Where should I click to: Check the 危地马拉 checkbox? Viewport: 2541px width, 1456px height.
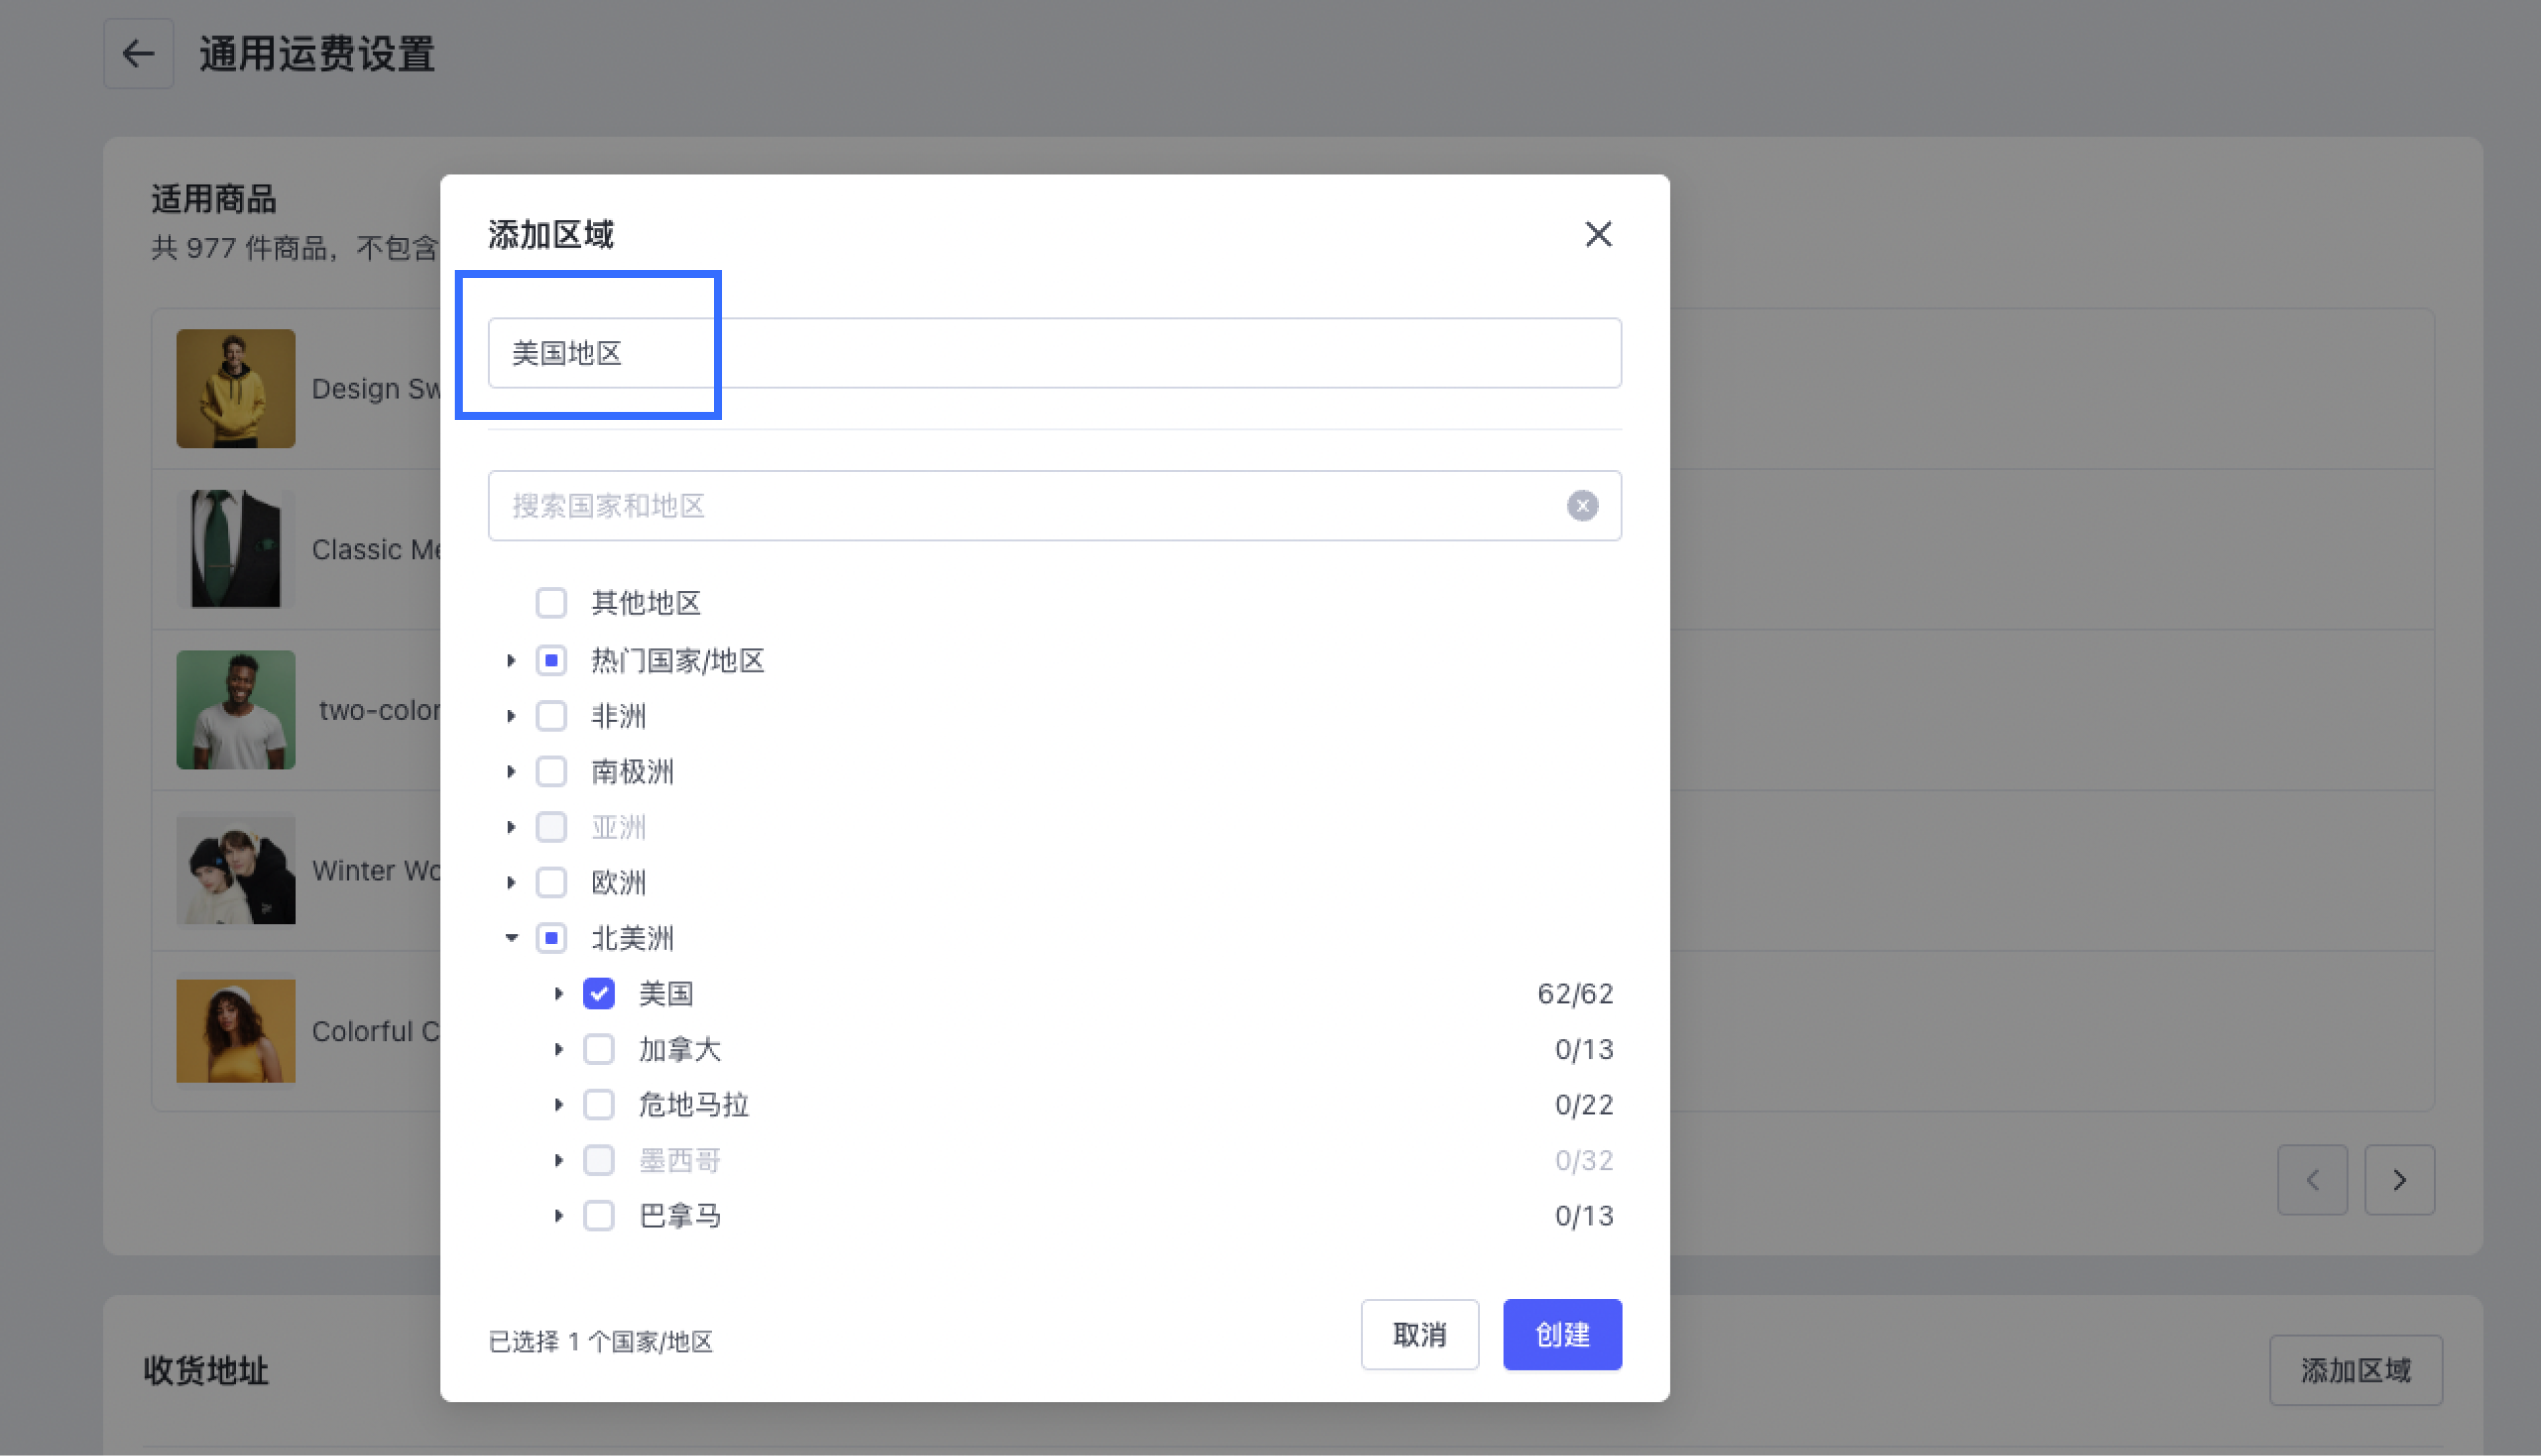click(599, 1105)
